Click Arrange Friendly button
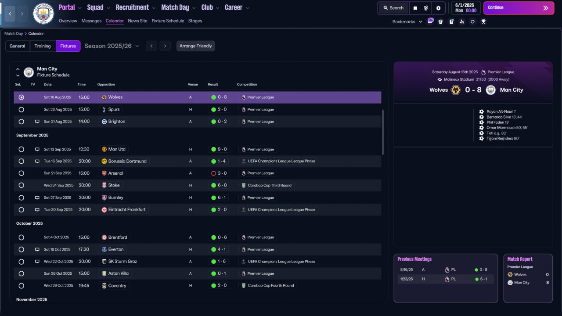562x316 pixels. 196,46
